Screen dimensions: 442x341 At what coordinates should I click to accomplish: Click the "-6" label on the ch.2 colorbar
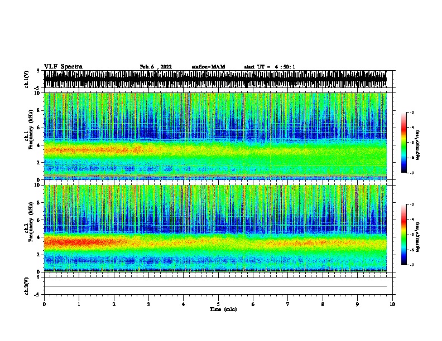[411, 250]
